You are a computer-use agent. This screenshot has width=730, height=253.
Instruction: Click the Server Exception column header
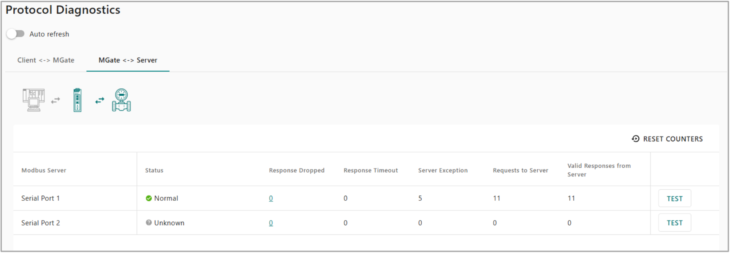(x=443, y=170)
